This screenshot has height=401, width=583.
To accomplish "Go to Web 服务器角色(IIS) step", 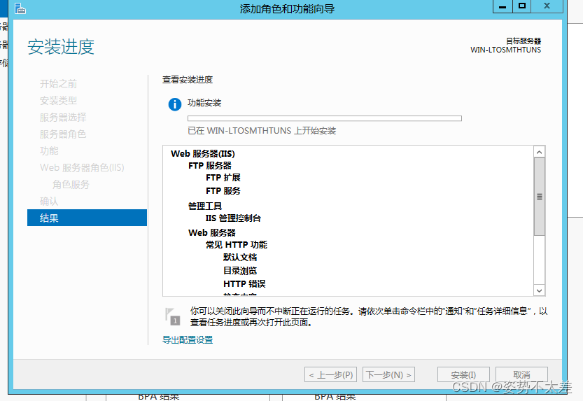I will pyautogui.click(x=82, y=168).
